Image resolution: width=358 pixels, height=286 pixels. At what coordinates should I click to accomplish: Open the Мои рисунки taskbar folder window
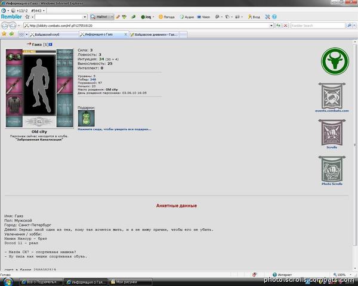(130, 282)
